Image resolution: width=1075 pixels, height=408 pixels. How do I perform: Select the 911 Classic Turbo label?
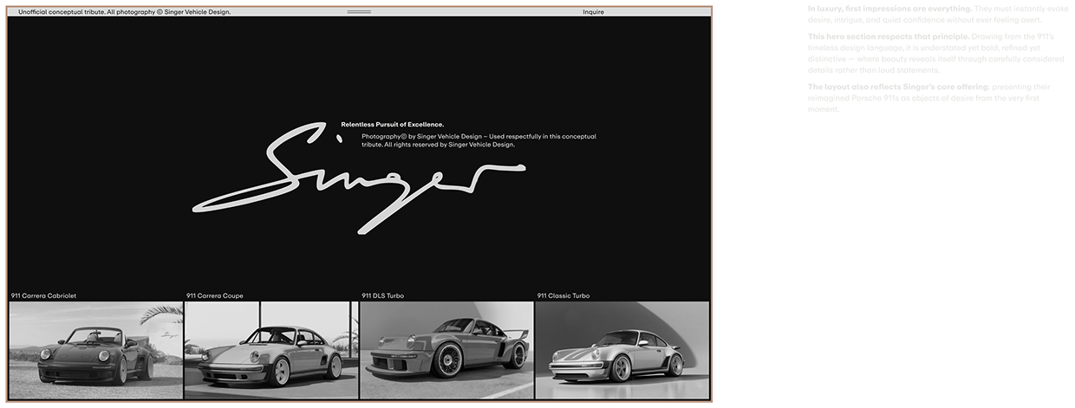[x=564, y=296]
